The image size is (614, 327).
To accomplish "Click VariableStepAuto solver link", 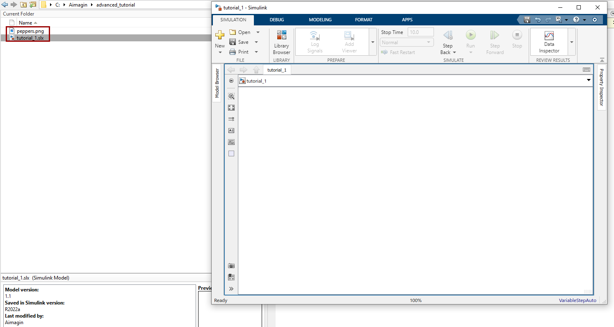I will [x=577, y=300].
